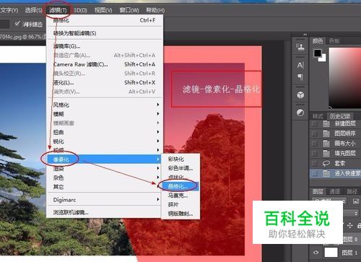The height and width of the screenshot is (262, 361).
Task: Toggle history brush source box for 新建图层
Action: point(314,123)
